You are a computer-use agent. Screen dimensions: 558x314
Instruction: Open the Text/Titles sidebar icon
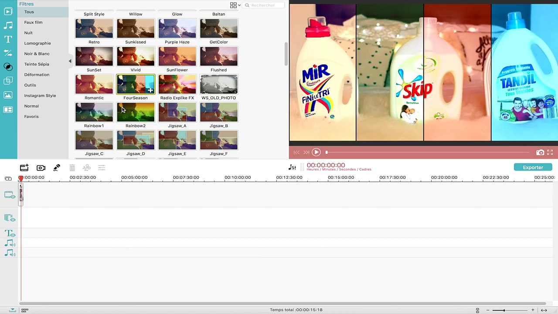[8, 39]
